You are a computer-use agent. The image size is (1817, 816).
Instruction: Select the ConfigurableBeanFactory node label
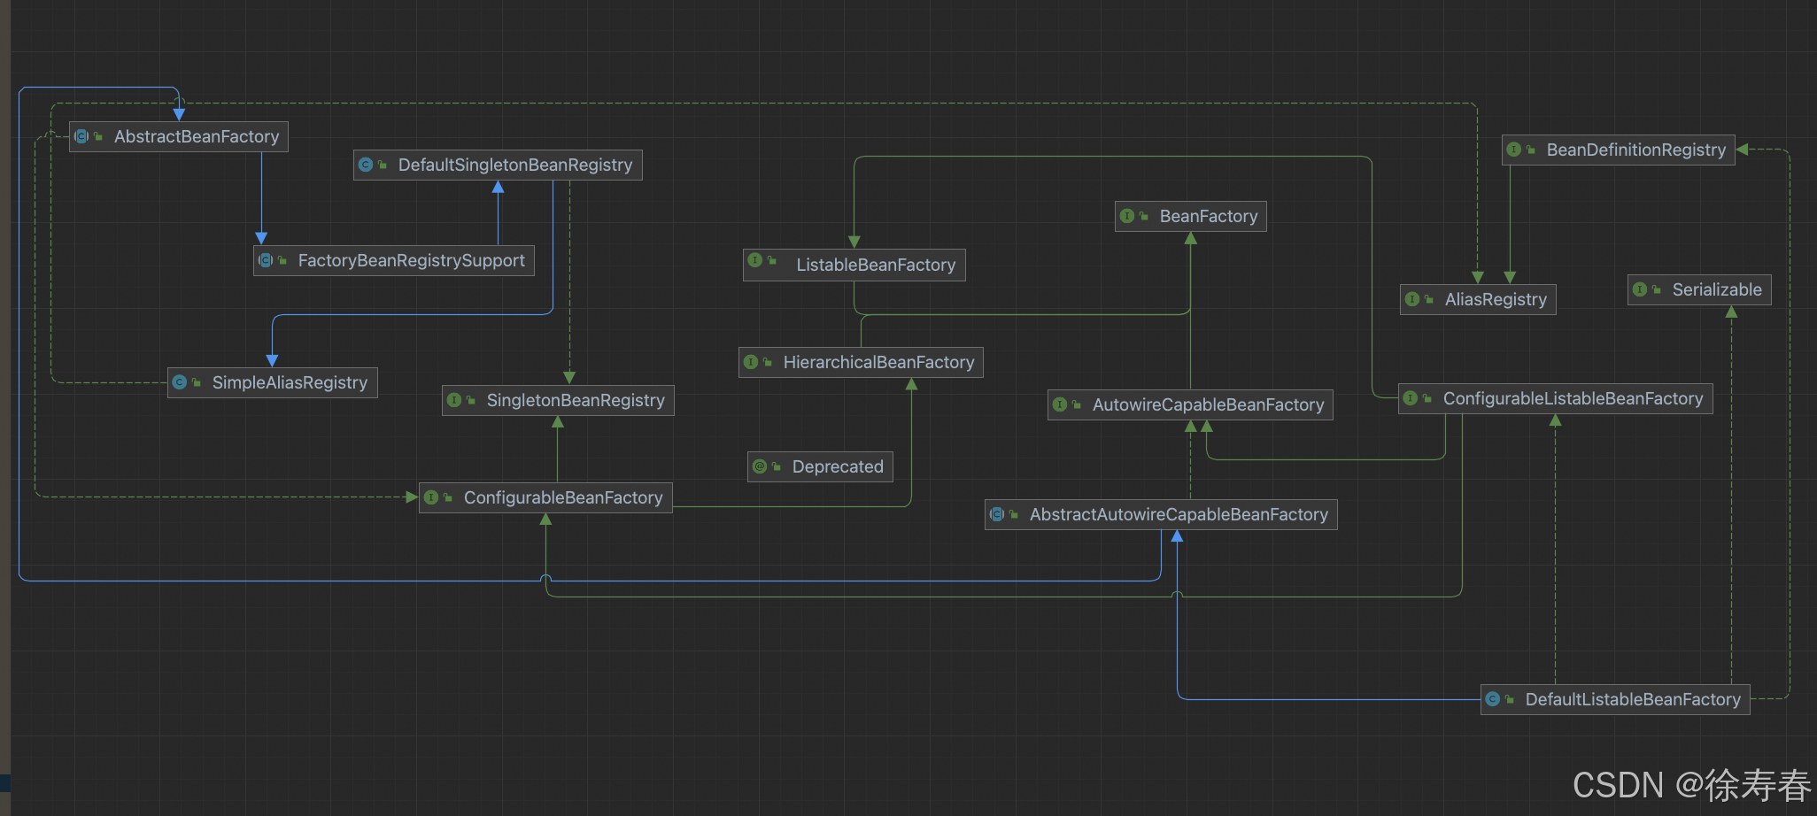(x=563, y=497)
